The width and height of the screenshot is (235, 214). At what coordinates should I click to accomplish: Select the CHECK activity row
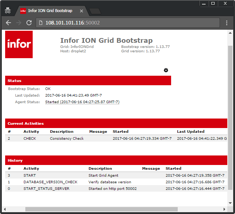30,139
